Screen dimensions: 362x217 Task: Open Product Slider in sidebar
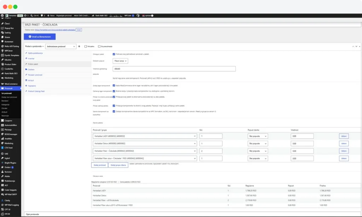pyautogui.click(x=11, y=64)
